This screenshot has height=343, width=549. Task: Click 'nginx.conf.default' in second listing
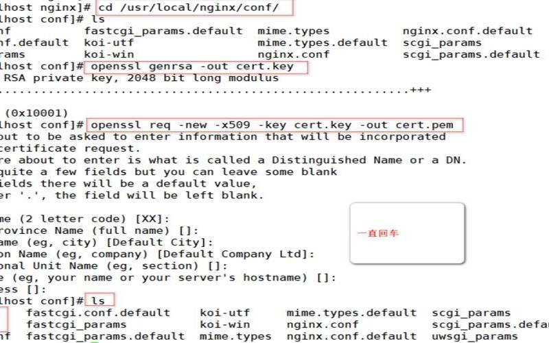351,336
